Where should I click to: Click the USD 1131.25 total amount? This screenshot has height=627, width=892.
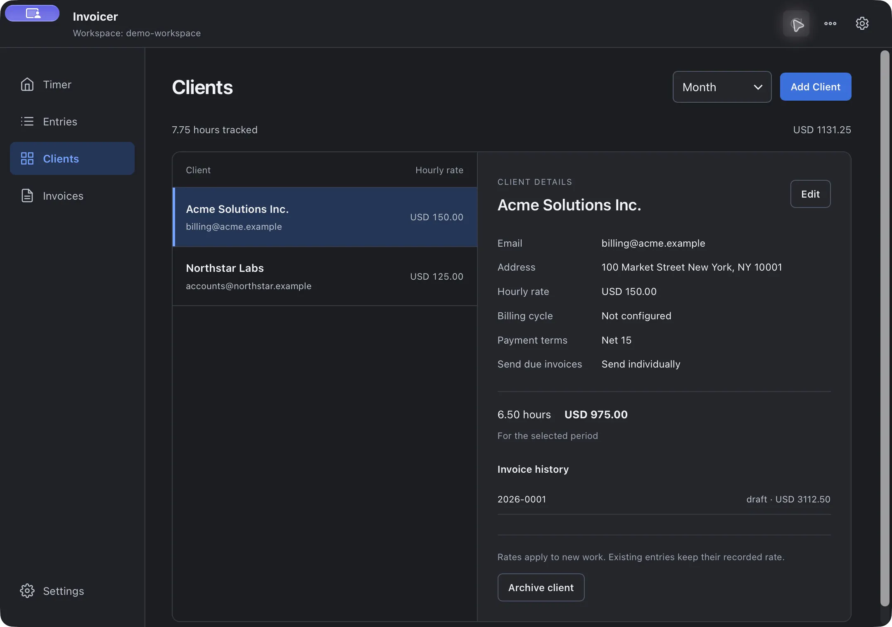pos(822,130)
